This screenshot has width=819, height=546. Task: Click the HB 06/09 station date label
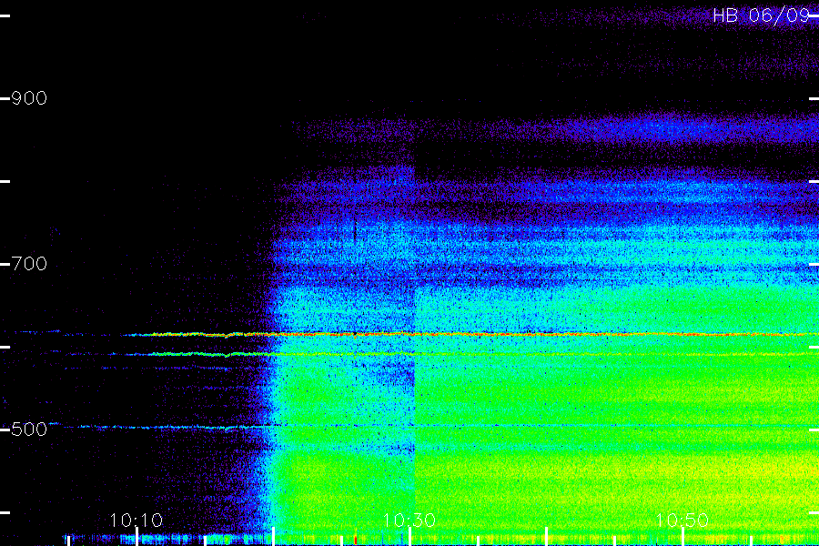click(x=761, y=15)
